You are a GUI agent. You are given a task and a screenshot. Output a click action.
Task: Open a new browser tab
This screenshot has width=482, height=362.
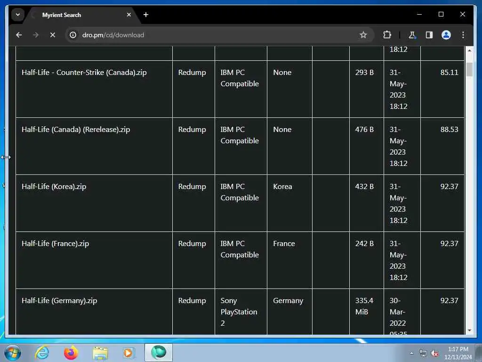point(146,15)
